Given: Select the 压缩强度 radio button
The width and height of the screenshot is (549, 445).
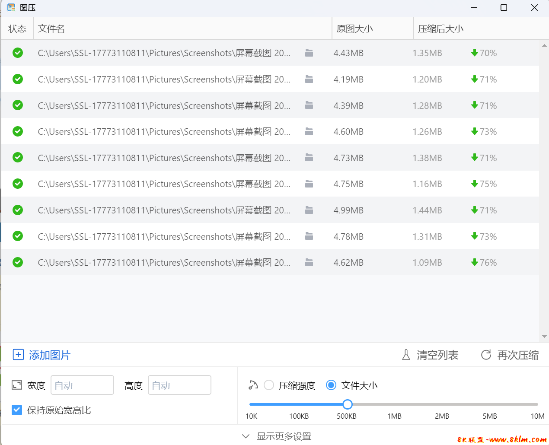Looking at the screenshot, I should 269,385.
